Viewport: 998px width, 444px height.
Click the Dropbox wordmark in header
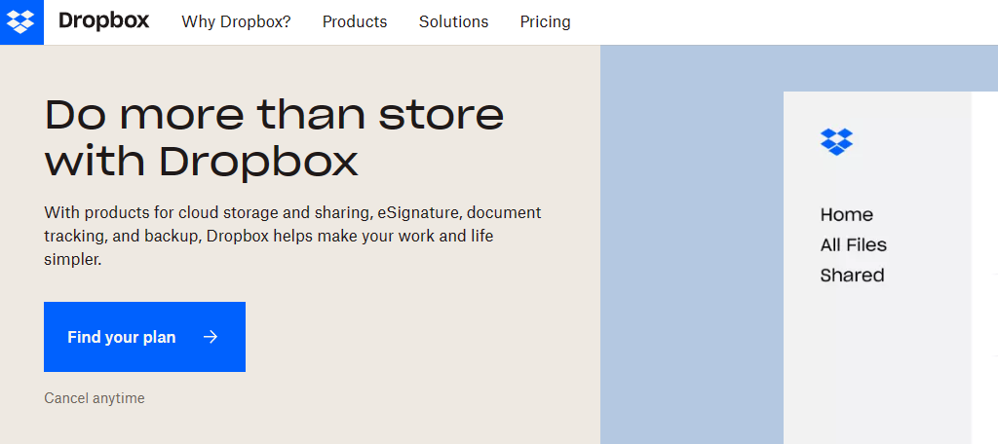coord(103,21)
